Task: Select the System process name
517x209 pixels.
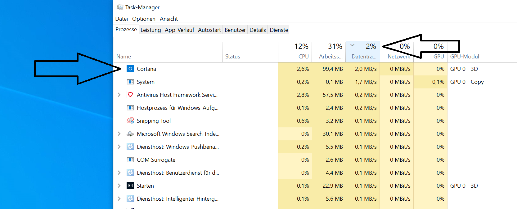Action: click(146, 82)
